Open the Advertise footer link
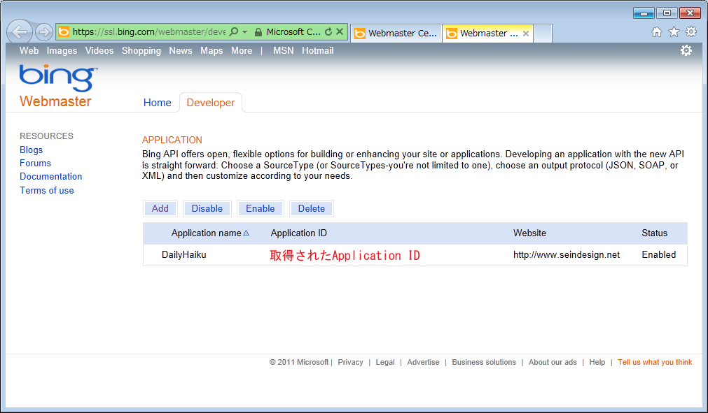 (x=423, y=362)
